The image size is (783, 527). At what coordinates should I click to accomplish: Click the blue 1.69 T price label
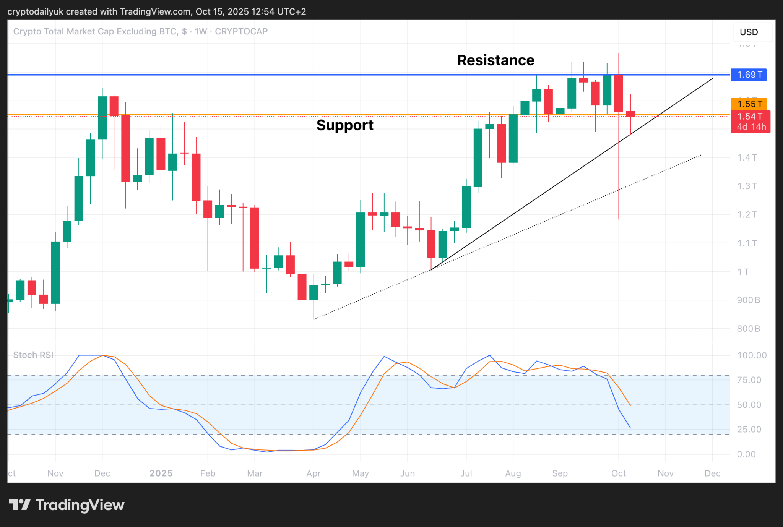(749, 75)
